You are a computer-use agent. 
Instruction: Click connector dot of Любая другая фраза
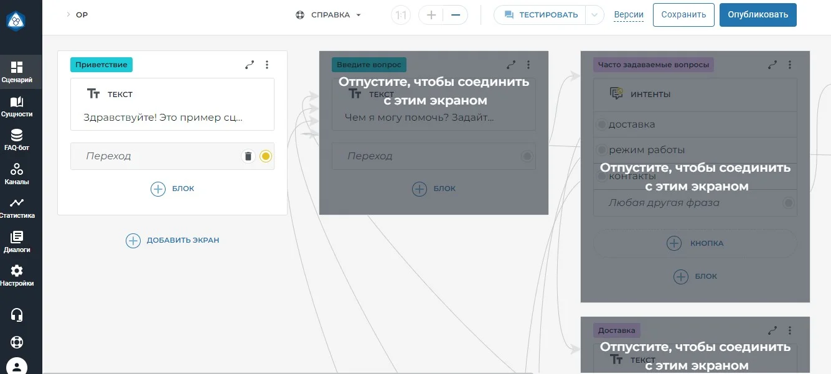pyautogui.click(x=789, y=203)
